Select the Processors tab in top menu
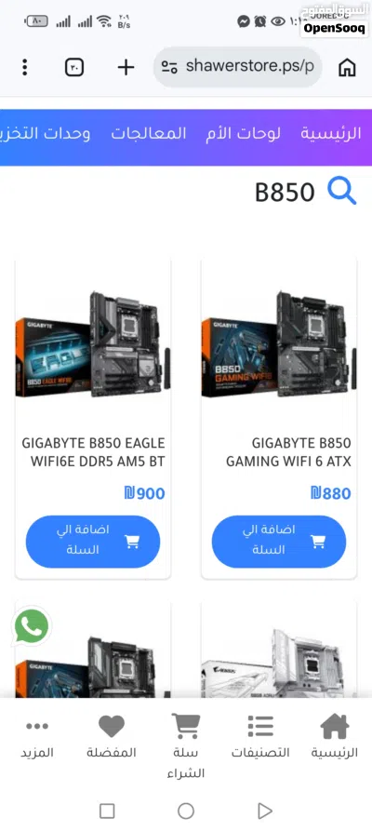372x831 pixels. [149, 134]
